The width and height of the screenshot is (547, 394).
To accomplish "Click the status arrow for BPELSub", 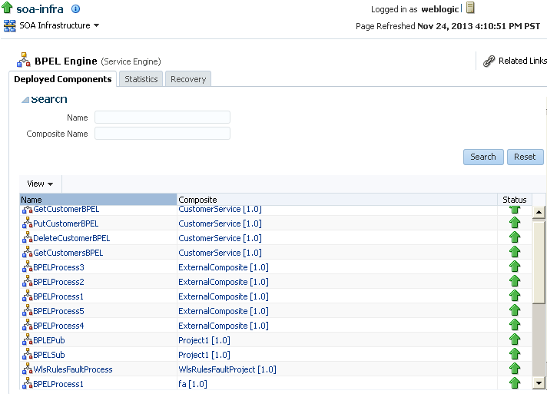I will (x=515, y=354).
